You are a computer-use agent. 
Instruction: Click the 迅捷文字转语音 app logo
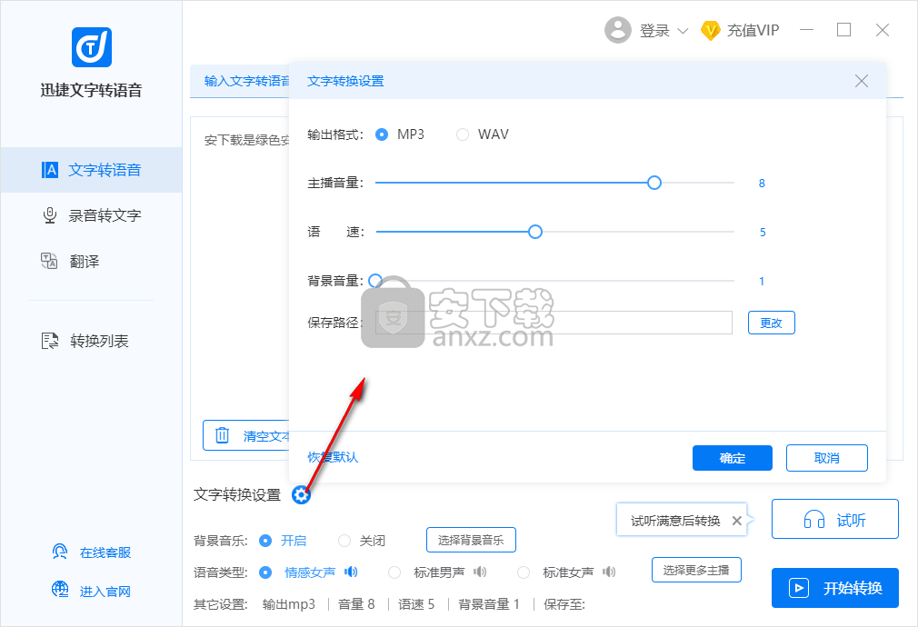click(91, 47)
